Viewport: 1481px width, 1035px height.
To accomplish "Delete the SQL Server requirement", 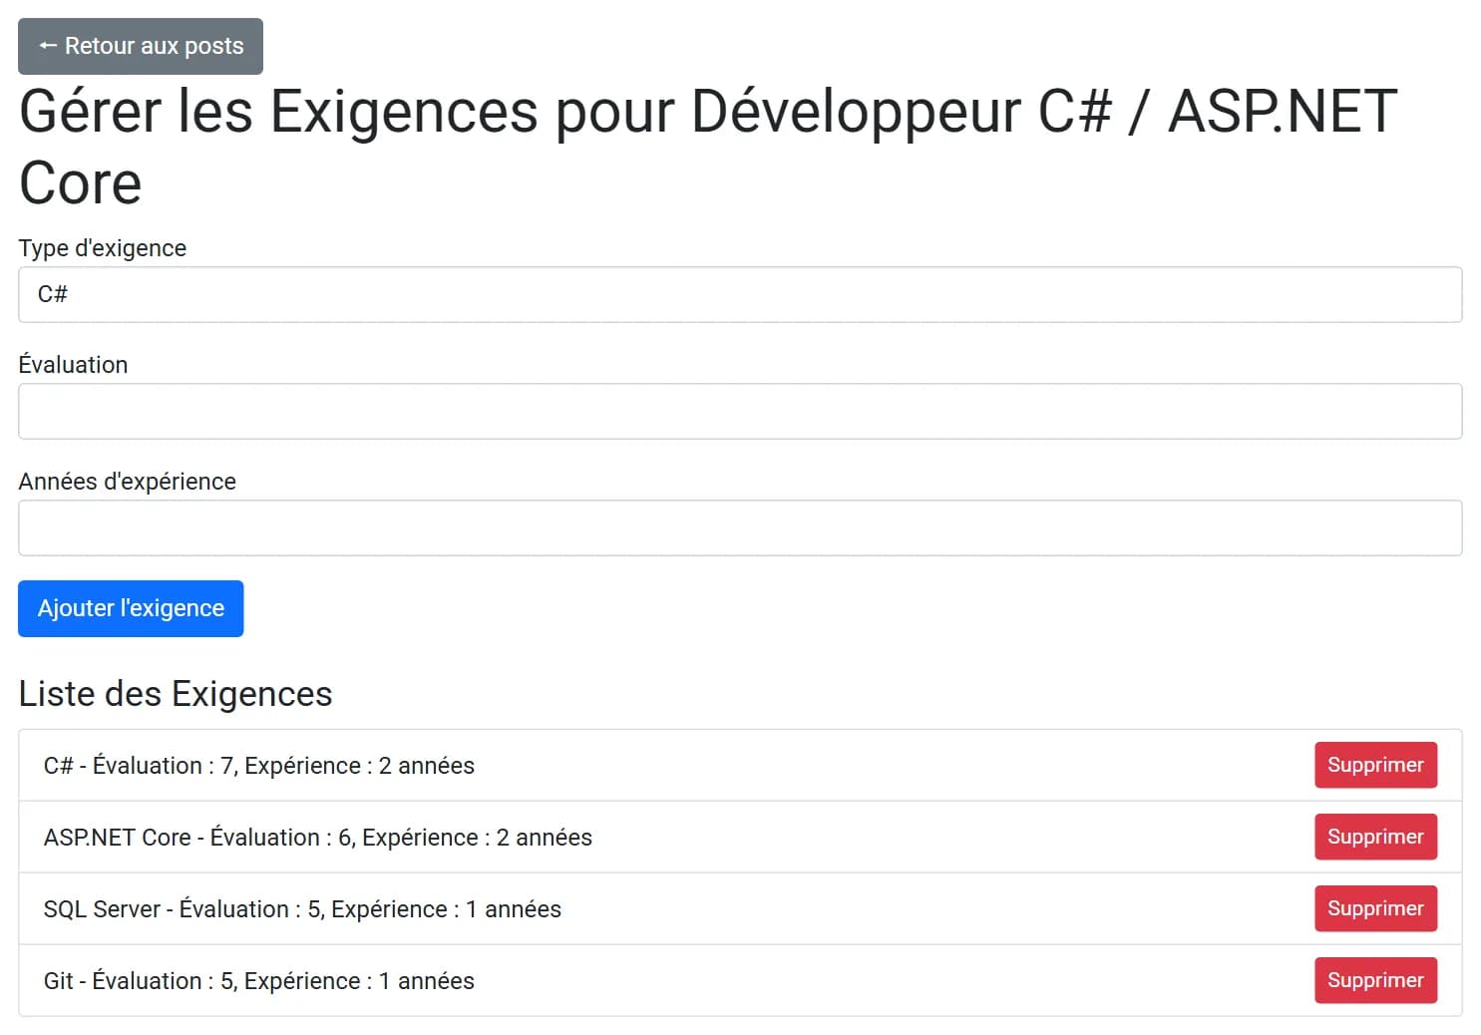I will click(x=1375, y=908).
